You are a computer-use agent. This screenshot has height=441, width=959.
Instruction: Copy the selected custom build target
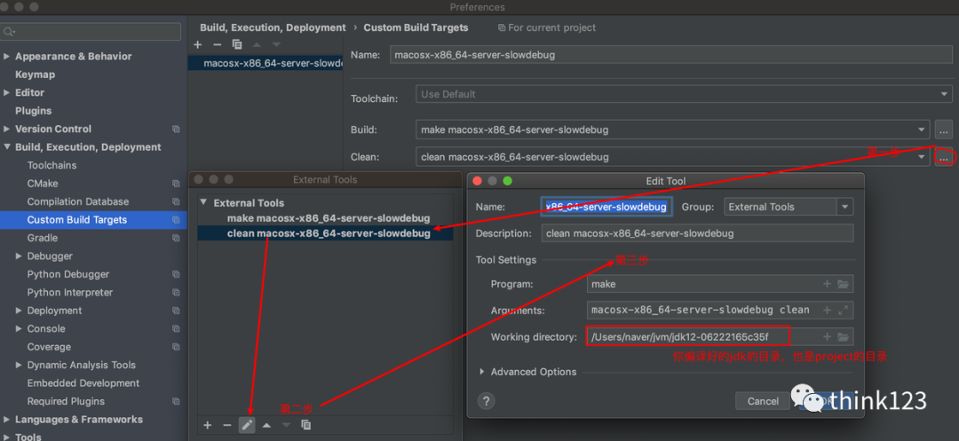(237, 44)
